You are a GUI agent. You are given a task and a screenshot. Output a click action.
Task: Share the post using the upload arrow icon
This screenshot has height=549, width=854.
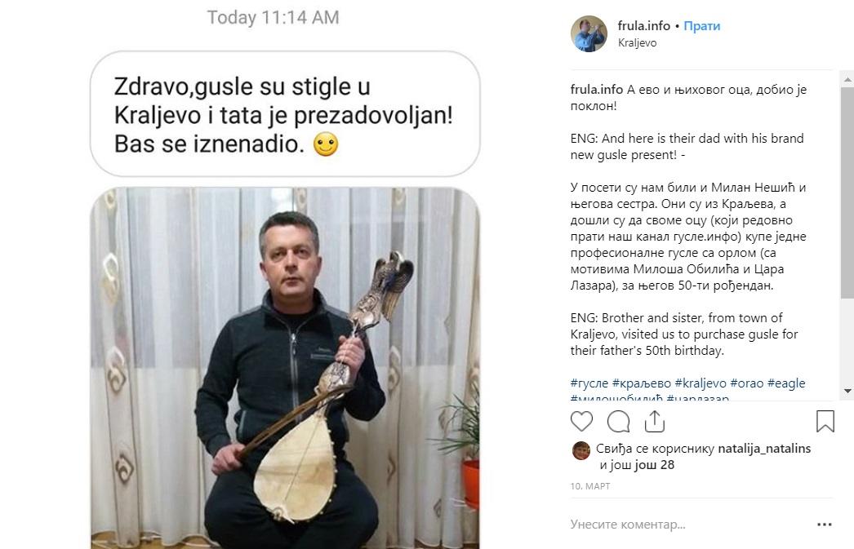[654, 422]
